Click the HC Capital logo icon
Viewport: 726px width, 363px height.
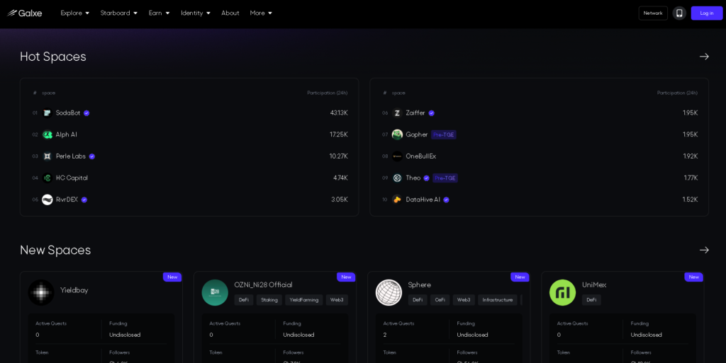(x=48, y=178)
